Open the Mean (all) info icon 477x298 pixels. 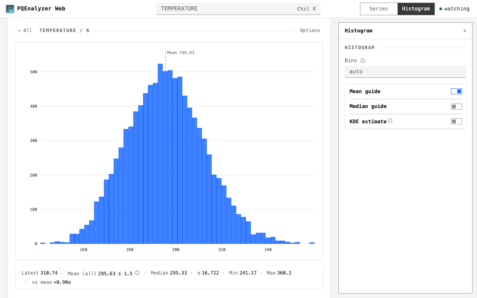[x=137, y=273]
